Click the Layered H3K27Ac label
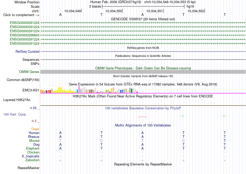 (17, 100)
